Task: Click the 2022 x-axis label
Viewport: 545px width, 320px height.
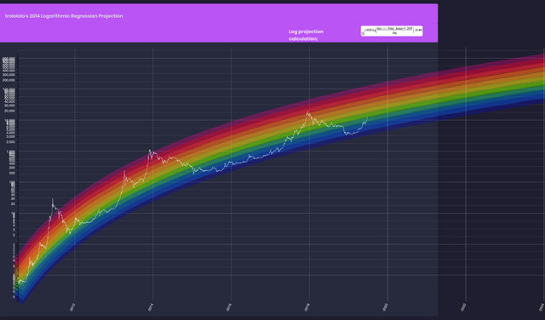Action: (x=463, y=307)
